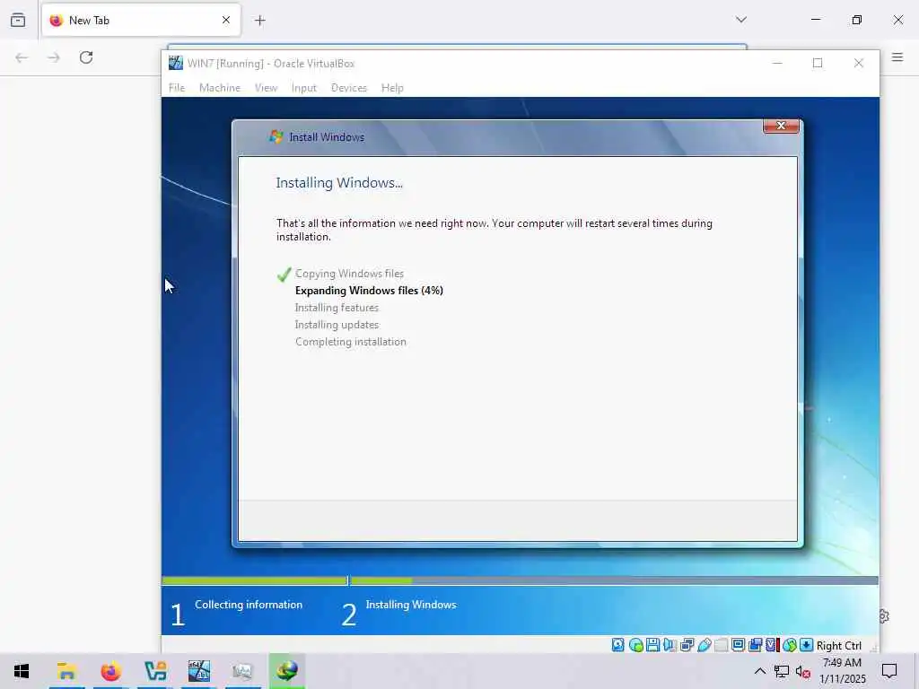Viewport: 919px width, 689px height.
Task: Click the muted speaker tray icon
Action: (x=803, y=672)
